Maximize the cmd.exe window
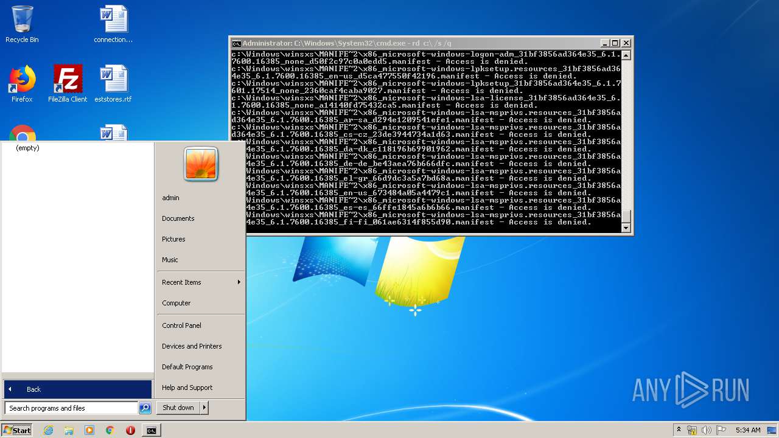Image resolution: width=779 pixels, height=438 pixels. pyautogui.click(x=615, y=43)
